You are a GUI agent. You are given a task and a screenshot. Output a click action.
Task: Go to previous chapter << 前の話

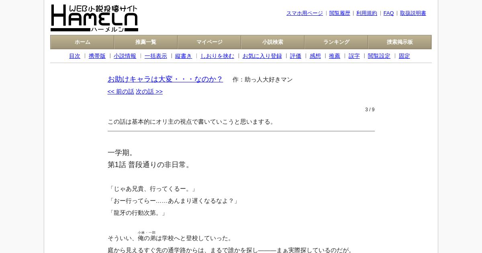(121, 92)
